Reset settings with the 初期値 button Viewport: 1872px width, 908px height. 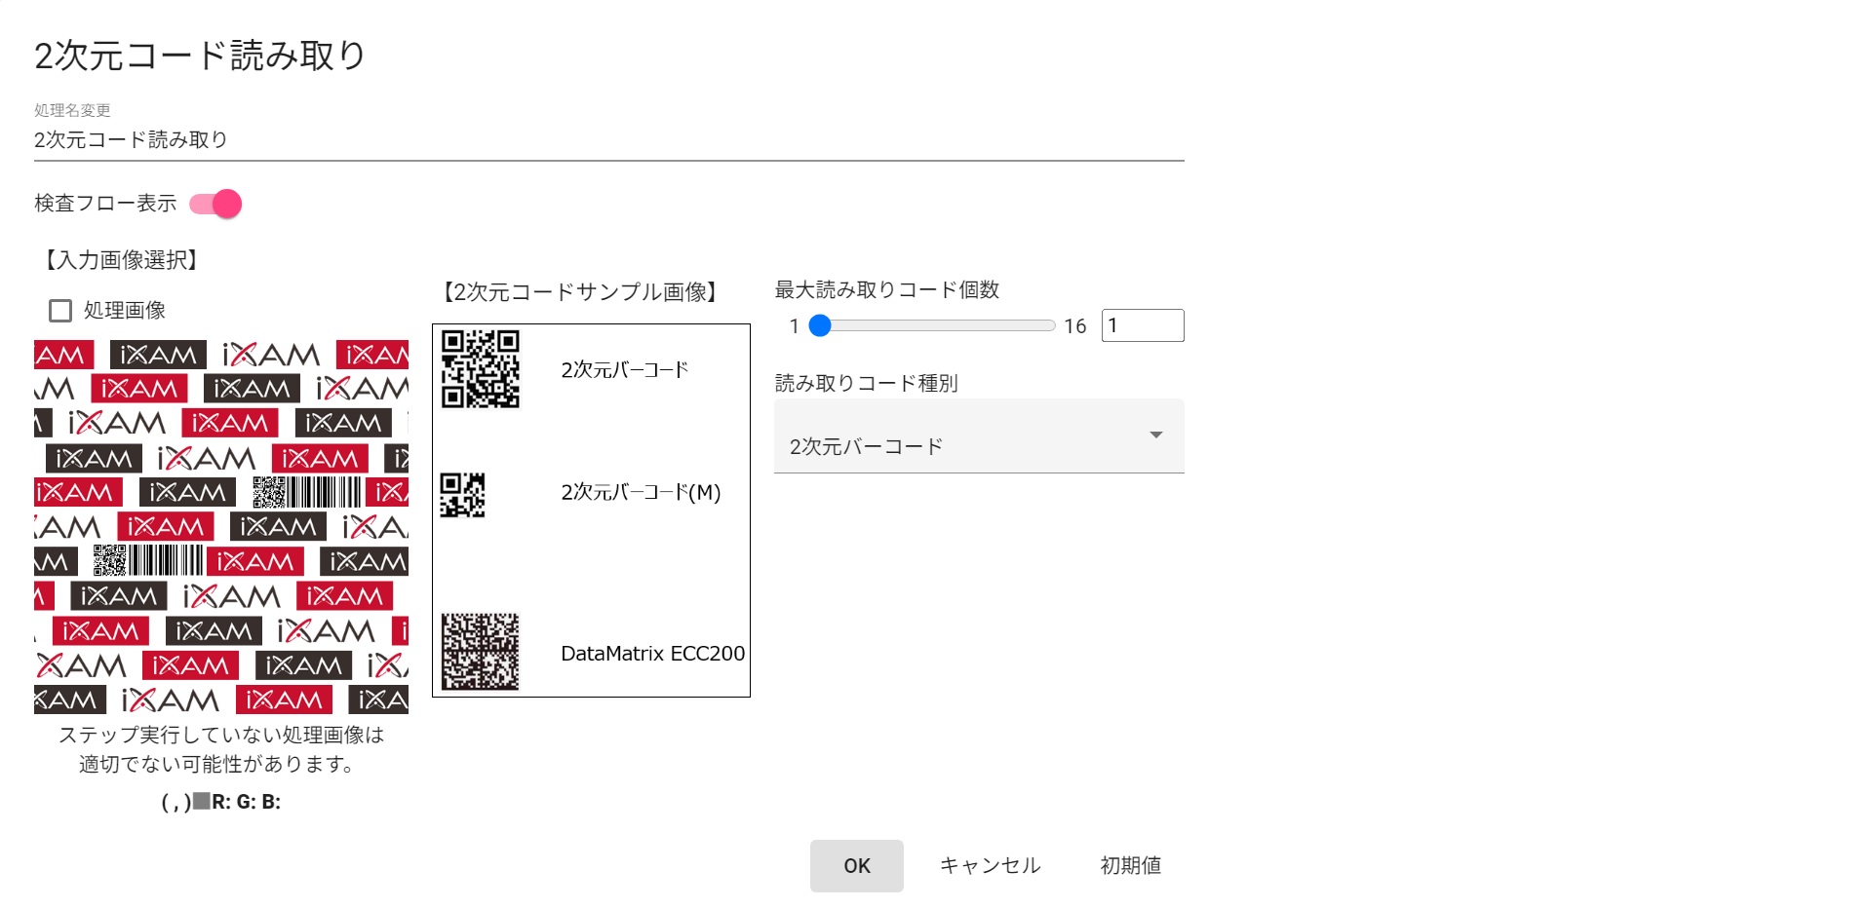(x=1130, y=866)
